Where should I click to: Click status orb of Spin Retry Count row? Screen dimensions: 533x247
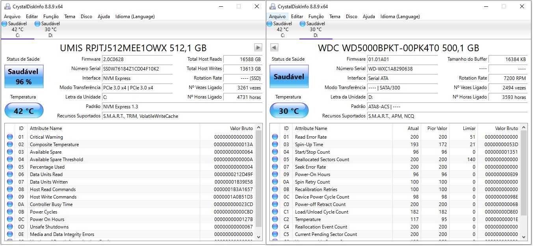(275, 182)
